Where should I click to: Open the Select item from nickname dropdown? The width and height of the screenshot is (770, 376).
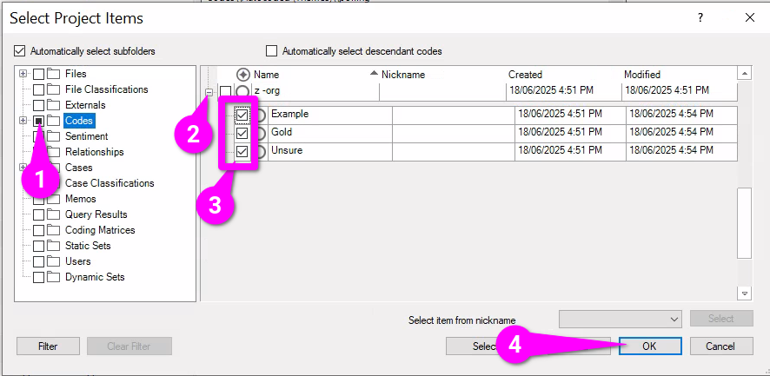point(621,319)
